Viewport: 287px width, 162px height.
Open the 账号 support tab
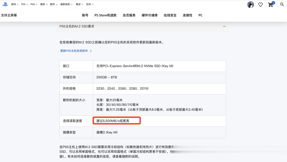point(85,15)
